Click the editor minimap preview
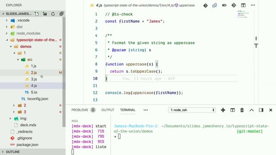 243,14
